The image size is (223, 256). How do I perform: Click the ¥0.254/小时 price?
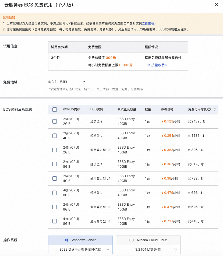[171, 136]
